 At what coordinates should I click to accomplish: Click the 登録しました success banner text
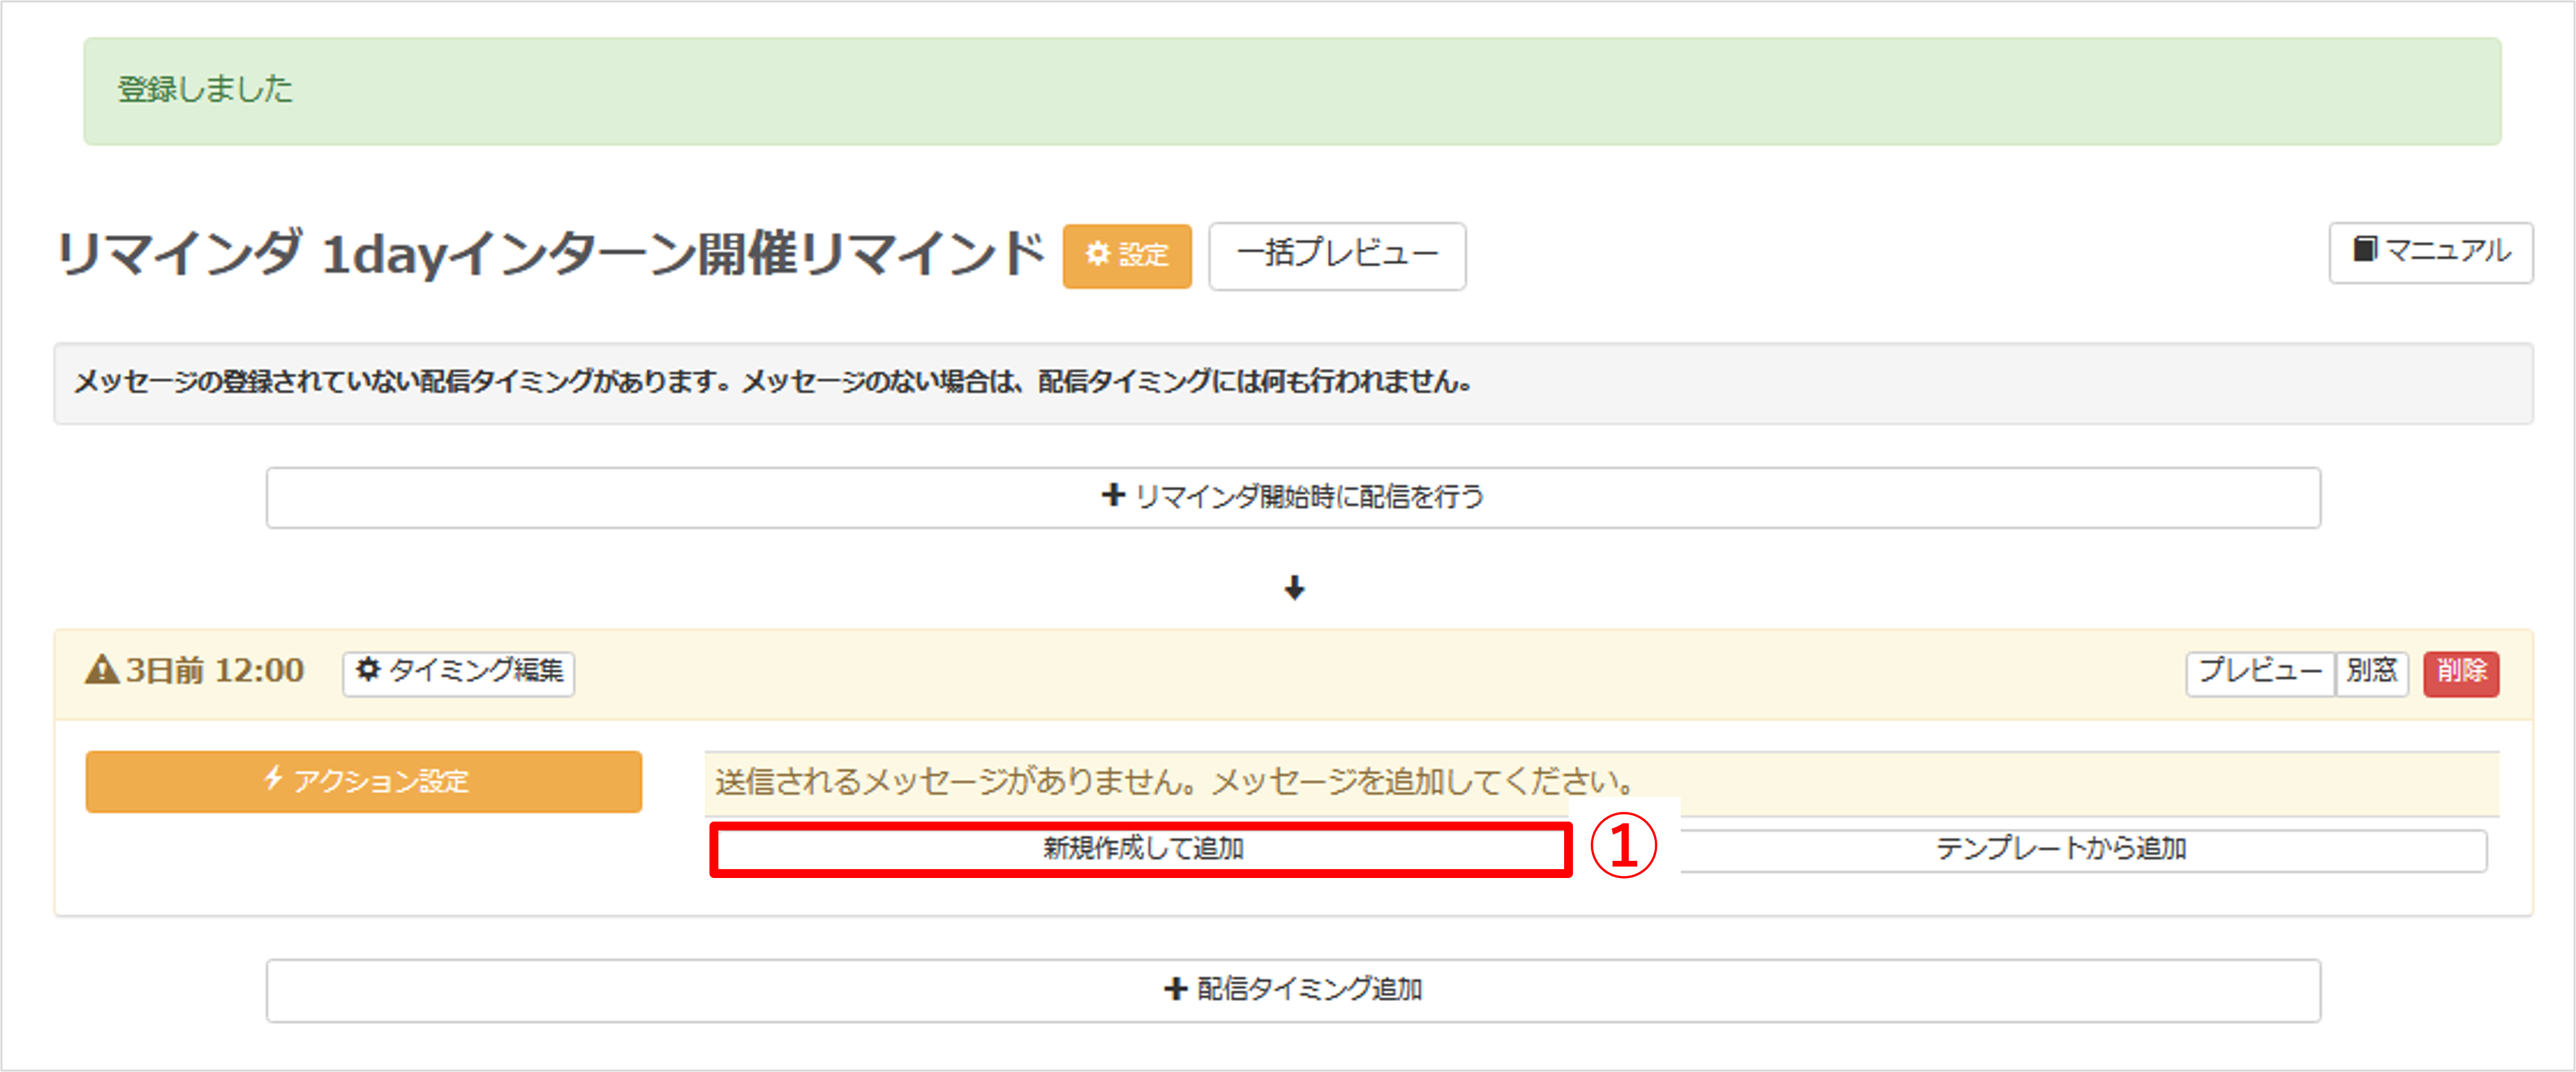tap(205, 89)
